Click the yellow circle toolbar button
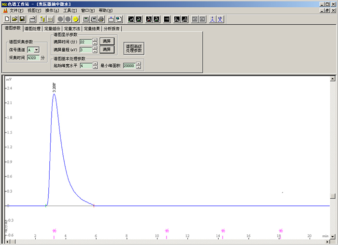 pyautogui.click(x=75, y=19)
